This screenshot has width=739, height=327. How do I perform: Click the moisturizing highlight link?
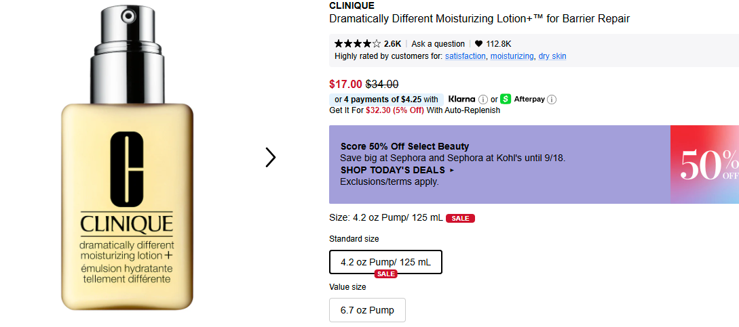click(x=512, y=56)
